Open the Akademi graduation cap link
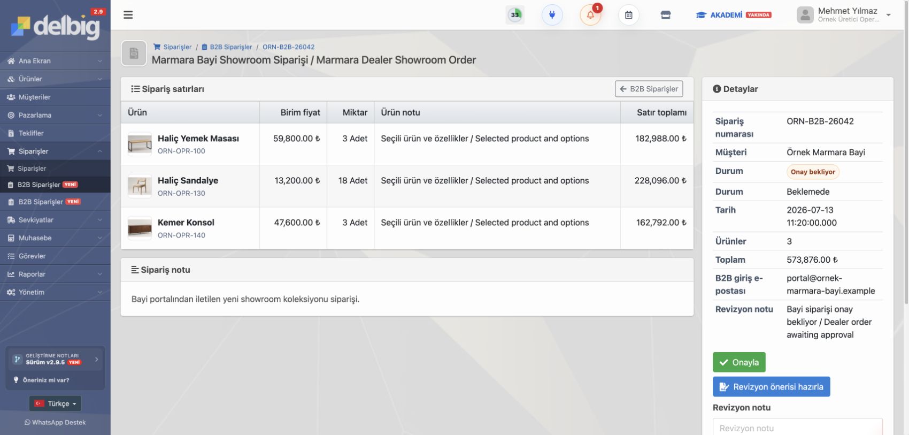 733,15
